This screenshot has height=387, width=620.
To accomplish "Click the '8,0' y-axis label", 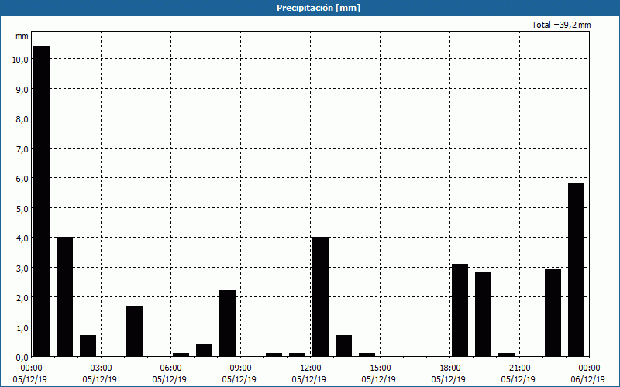I will coord(22,119).
